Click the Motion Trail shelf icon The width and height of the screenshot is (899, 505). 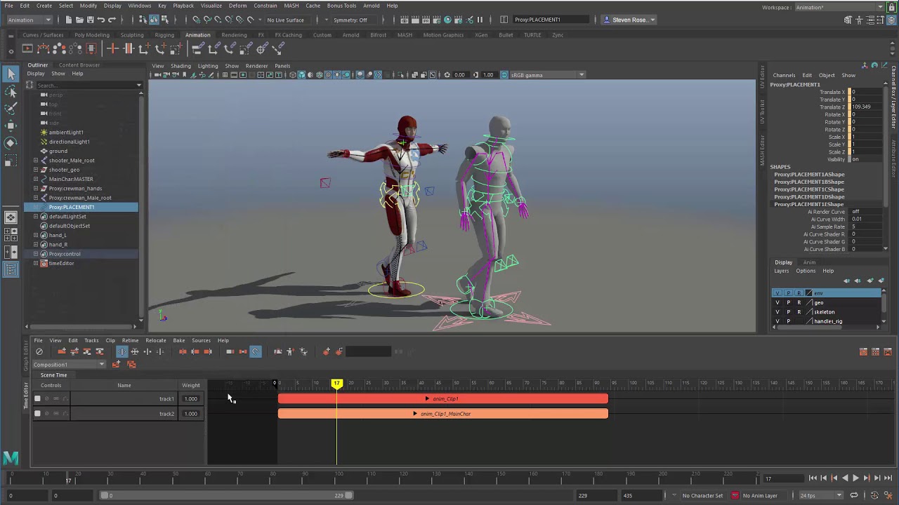[x=44, y=48]
